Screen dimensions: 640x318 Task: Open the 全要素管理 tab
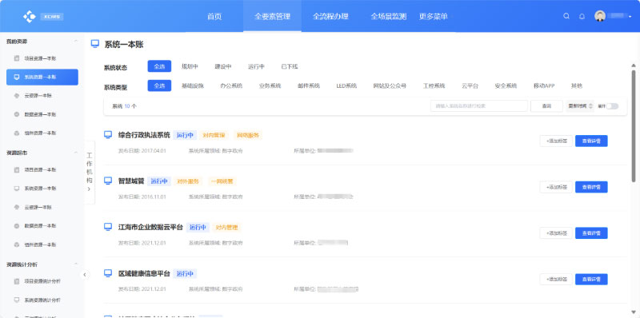[x=272, y=17]
